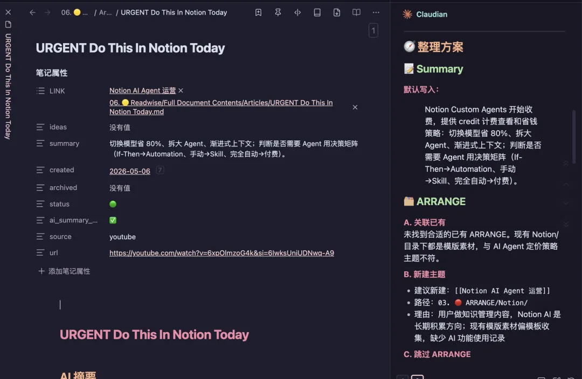
Task: Click path 03. ARRANGE/Notion/
Action: [x=482, y=303]
